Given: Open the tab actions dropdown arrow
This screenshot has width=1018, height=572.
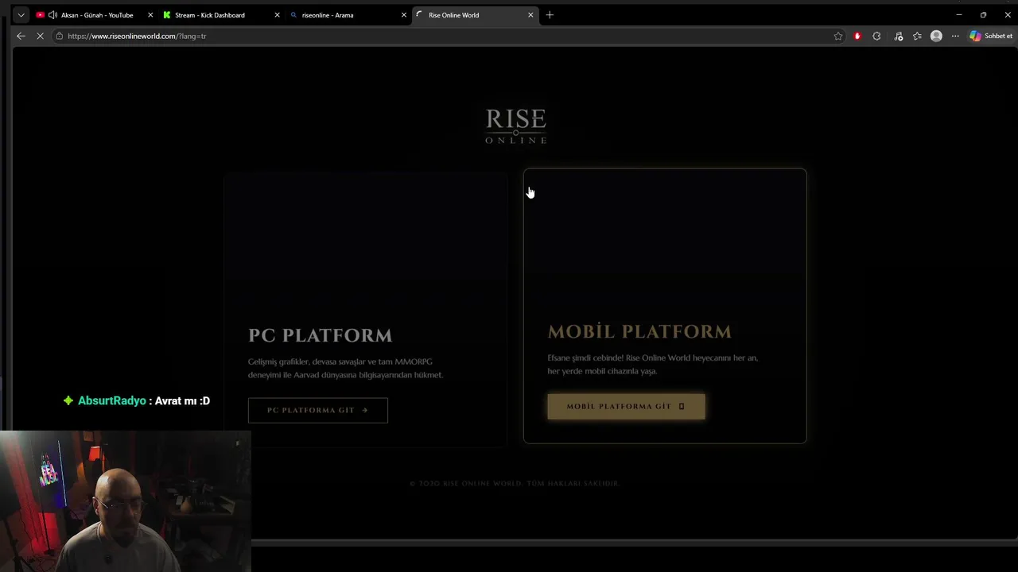Looking at the screenshot, I should tap(21, 15).
